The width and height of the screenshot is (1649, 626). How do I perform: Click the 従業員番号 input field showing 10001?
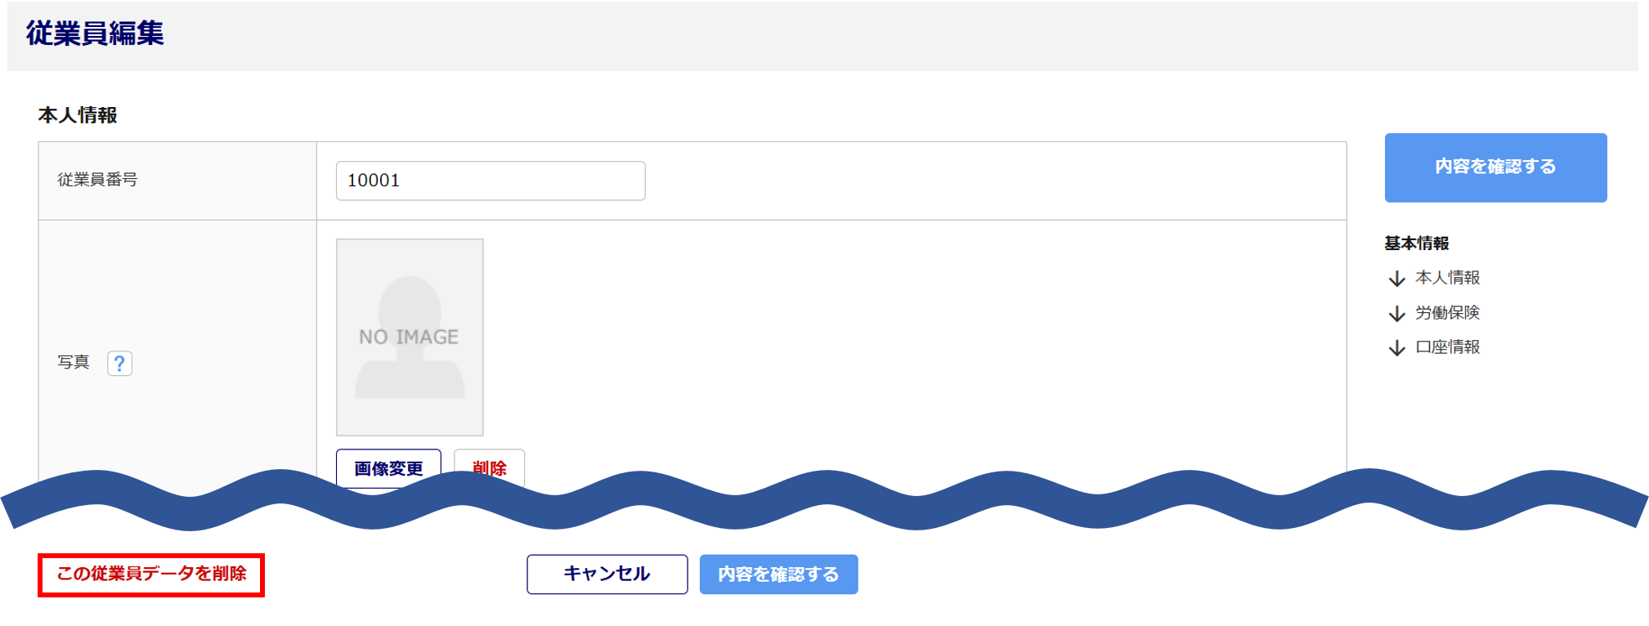pos(490,181)
